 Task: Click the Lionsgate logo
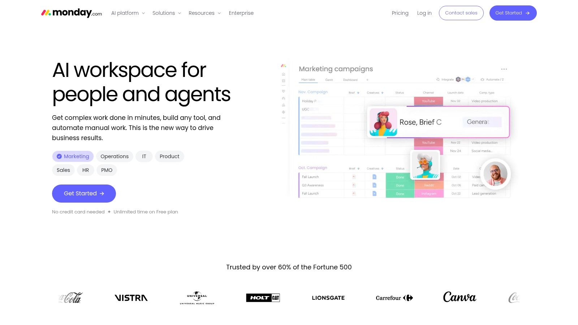click(x=328, y=298)
